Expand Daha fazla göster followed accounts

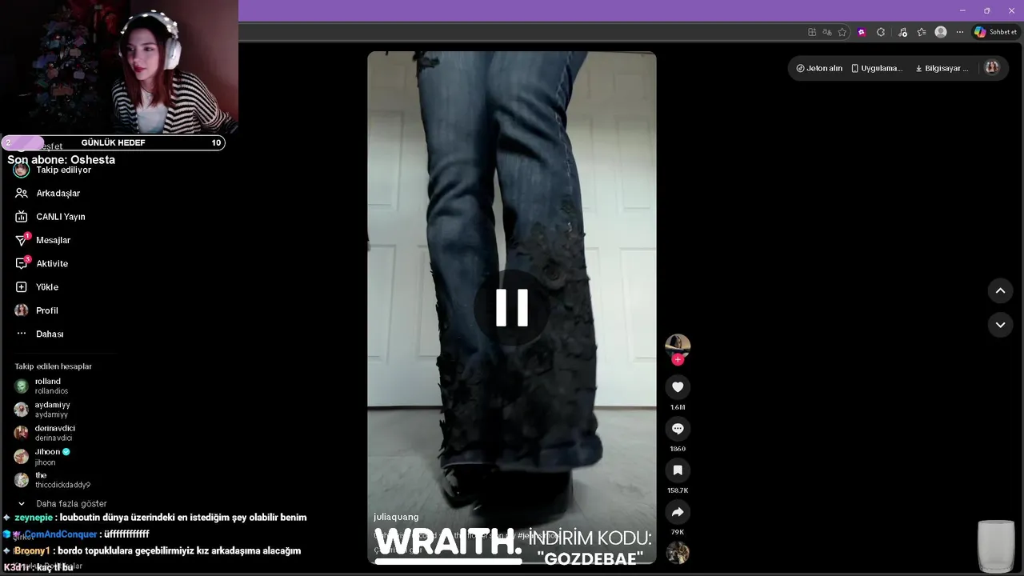pyautogui.click(x=71, y=504)
